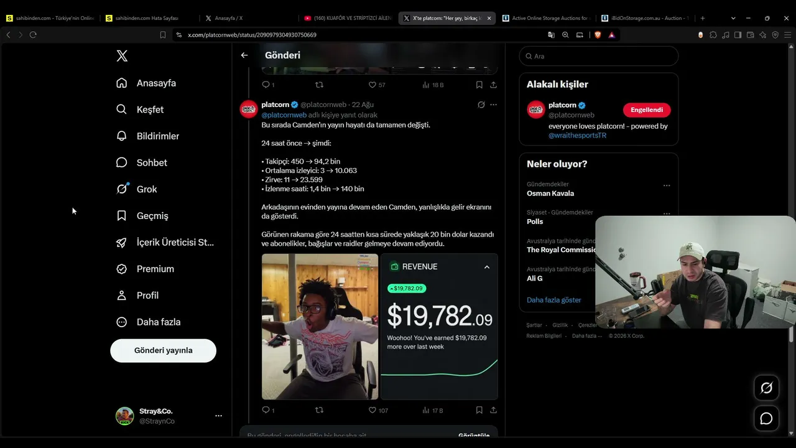Open Keşfet from the sidebar
This screenshot has width=796, height=448.
coord(140,110)
